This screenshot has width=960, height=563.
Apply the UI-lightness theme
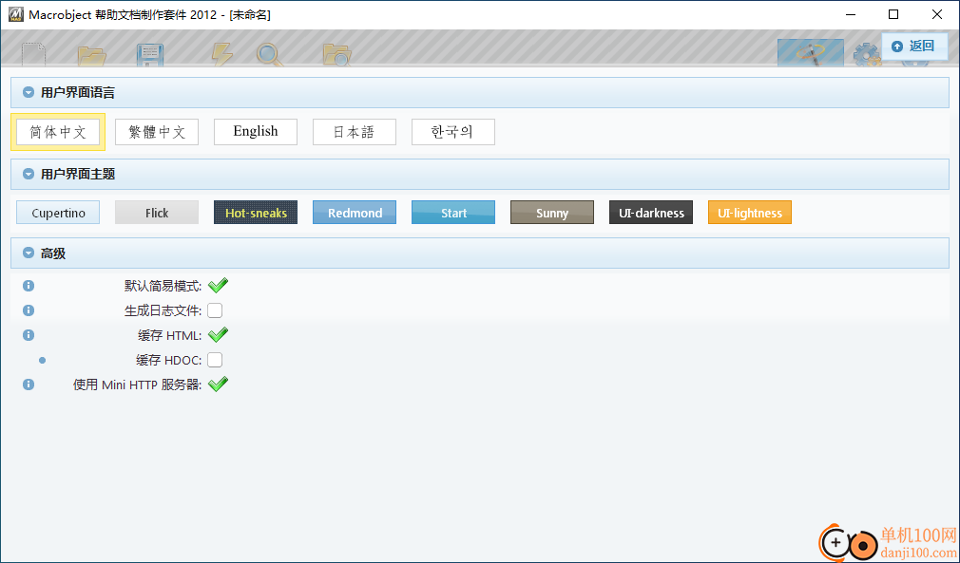pyautogui.click(x=750, y=213)
